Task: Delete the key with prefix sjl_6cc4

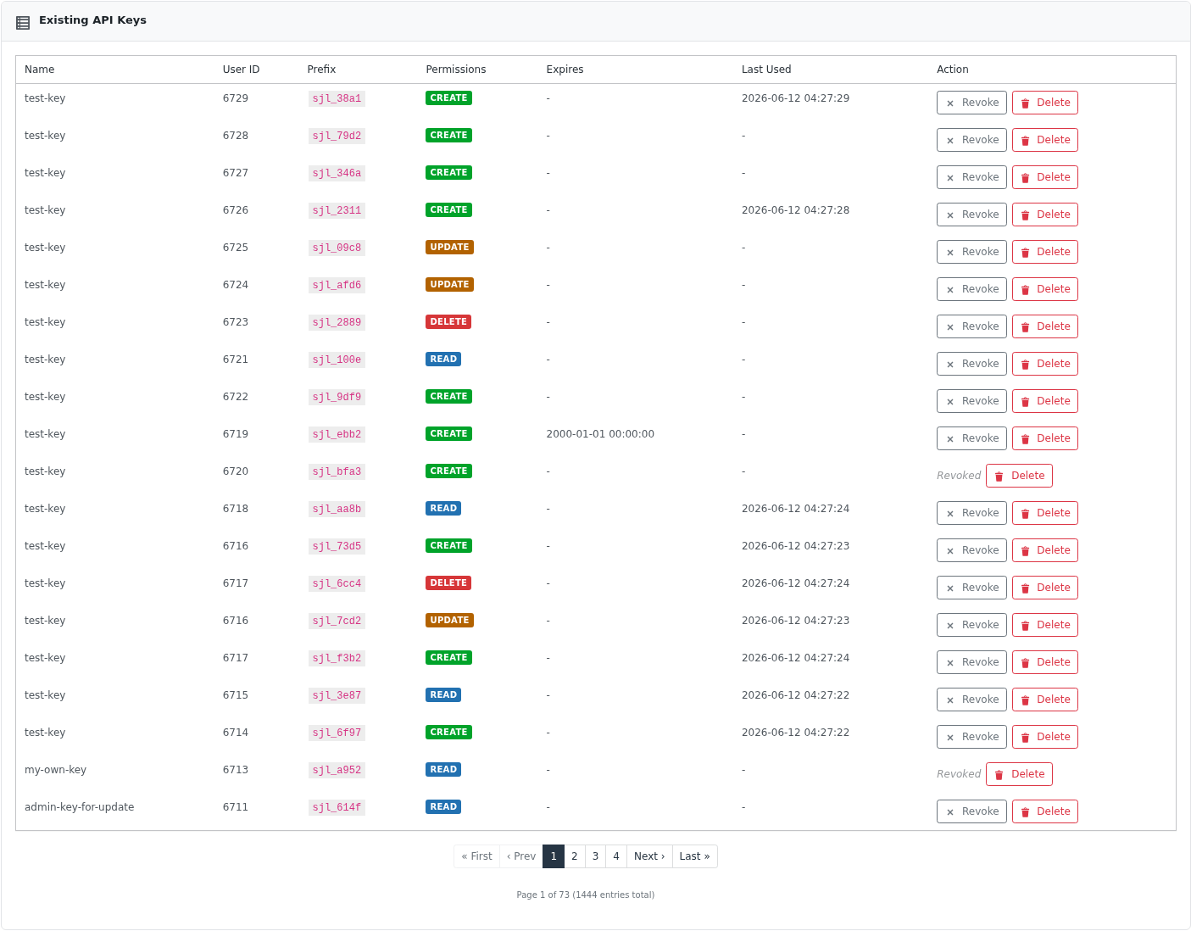Action: (x=1045, y=588)
